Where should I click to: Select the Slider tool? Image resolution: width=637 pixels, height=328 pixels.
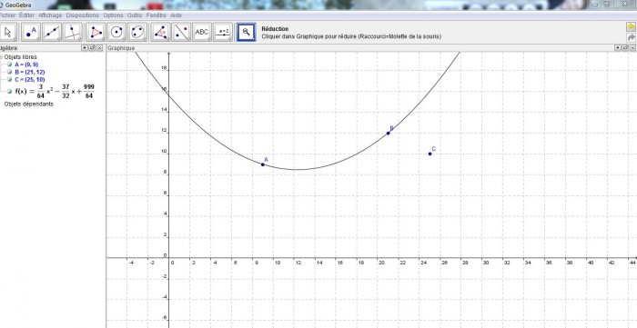pos(223,32)
